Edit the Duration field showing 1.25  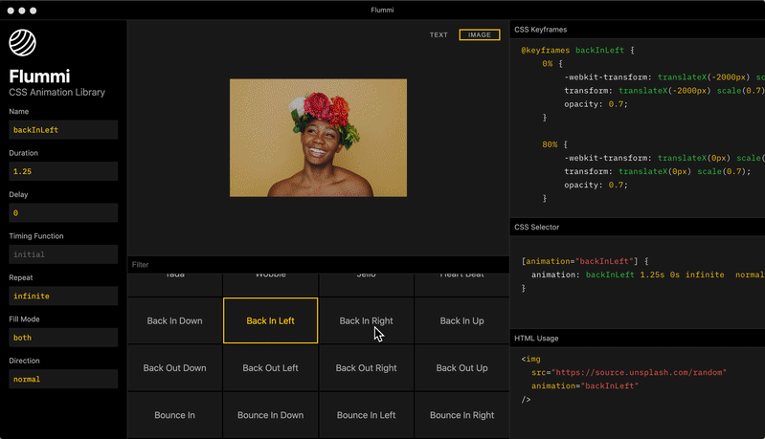(x=63, y=171)
